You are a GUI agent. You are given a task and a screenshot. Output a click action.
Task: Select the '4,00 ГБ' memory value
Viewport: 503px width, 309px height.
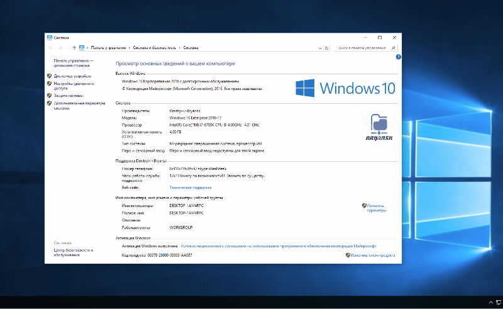tap(175, 132)
